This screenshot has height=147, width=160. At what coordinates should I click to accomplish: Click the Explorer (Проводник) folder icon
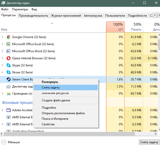(x=9, y=94)
